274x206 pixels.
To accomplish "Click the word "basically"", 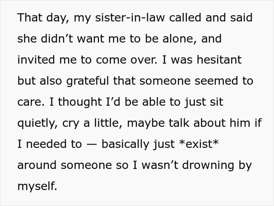I will pyautogui.click(x=125, y=144).
